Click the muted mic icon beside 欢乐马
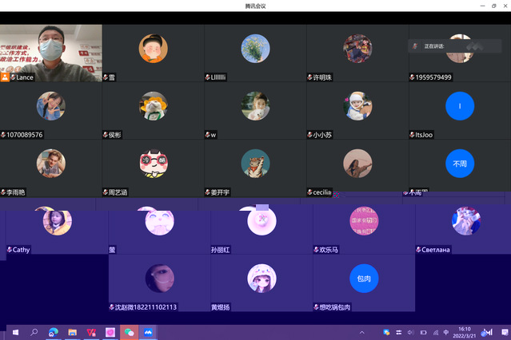The height and width of the screenshot is (340, 511). pos(317,250)
